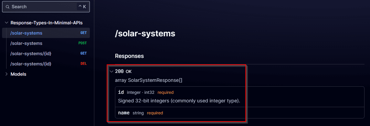Click the green POST method badge
Screen dimensions: 370x126
[x=83, y=43]
